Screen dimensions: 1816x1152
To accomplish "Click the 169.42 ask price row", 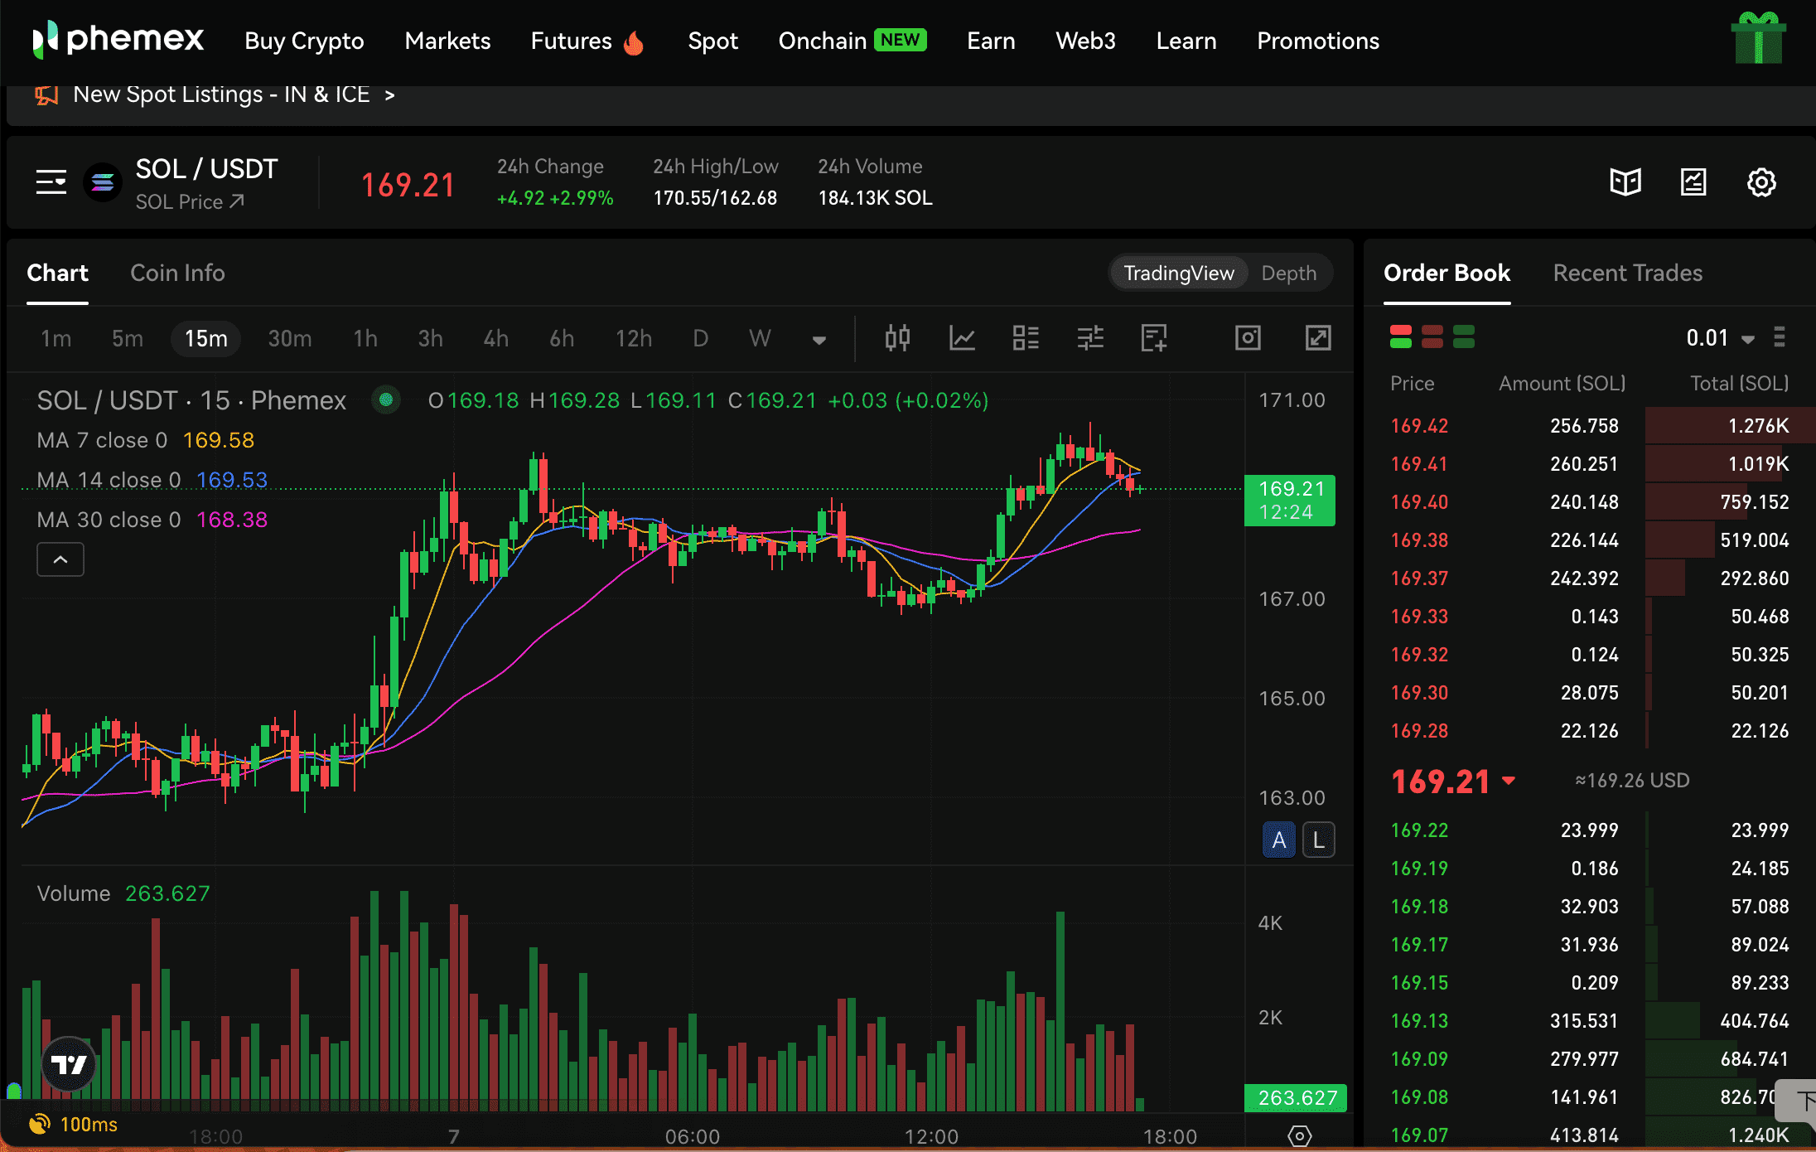I will tap(1589, 426).
